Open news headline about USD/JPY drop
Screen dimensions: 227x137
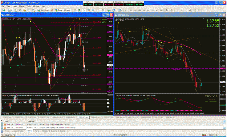tap(49, 124)
